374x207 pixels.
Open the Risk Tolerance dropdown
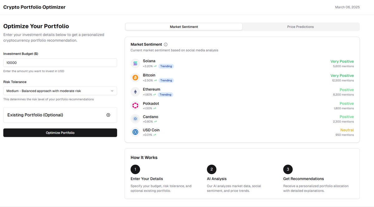coord(60,91)
